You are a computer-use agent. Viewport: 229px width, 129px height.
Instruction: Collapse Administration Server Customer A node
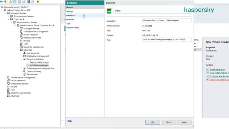15,25
